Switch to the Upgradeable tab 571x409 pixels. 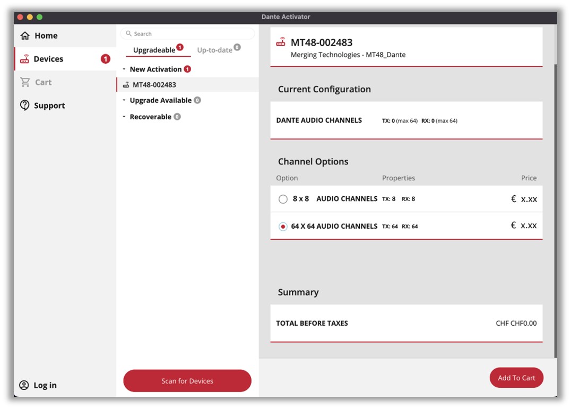pos(154,50)
